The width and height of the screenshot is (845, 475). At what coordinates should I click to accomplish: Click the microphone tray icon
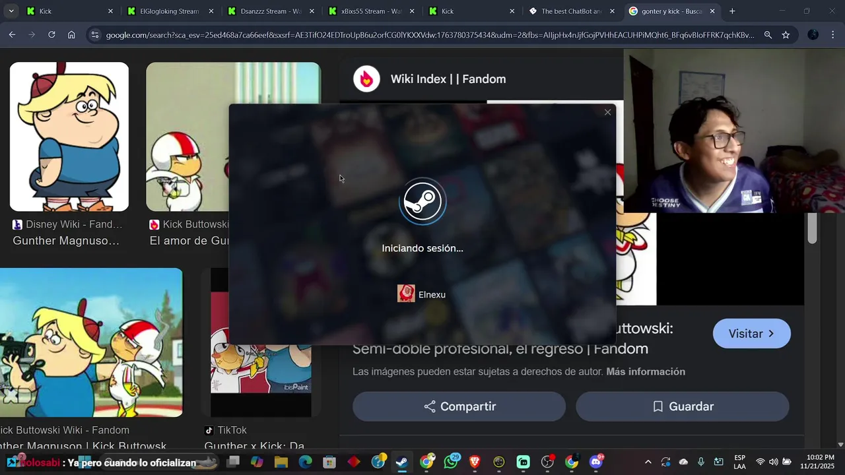pyautogui.click(x=701, y=462)
